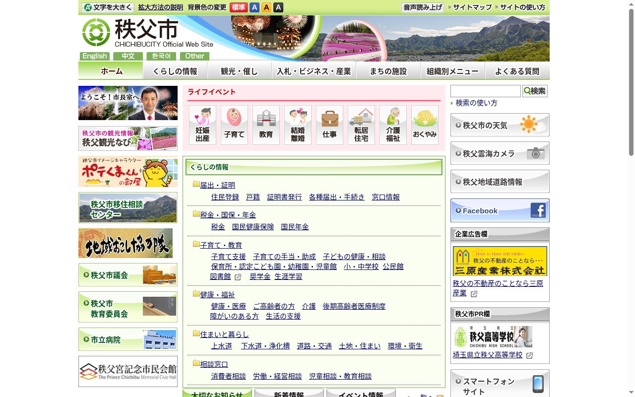Click the Chichibu City logo emblem
Image resolution: width=635 pixels, height=397 pixels.
pos(96,32)
